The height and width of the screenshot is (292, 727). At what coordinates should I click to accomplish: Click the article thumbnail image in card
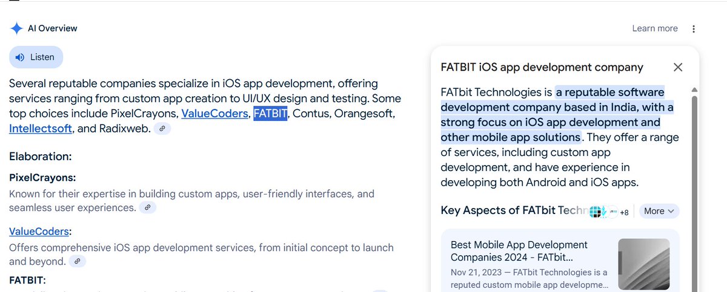tap(643, 264)
